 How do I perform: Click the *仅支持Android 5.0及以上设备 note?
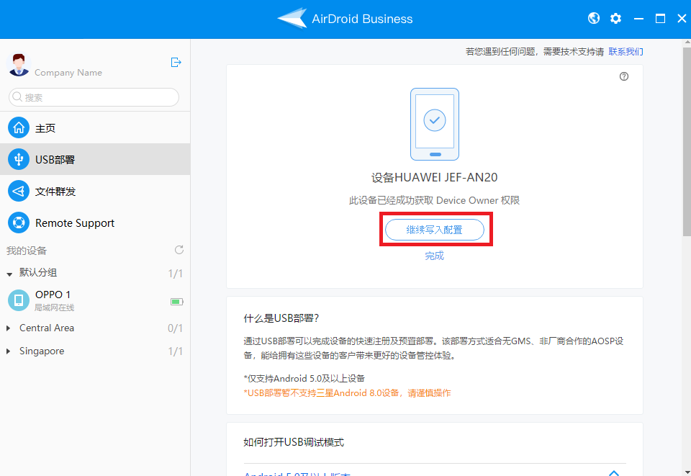click(x=304, y=378)
